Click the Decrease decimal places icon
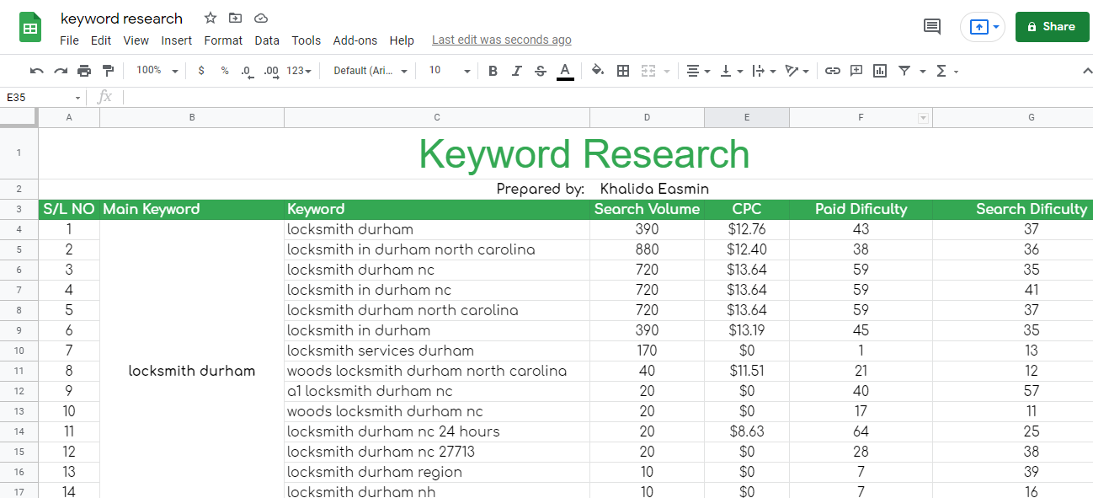This screenshot has height=498, width=1093. (x=246, y=71)
